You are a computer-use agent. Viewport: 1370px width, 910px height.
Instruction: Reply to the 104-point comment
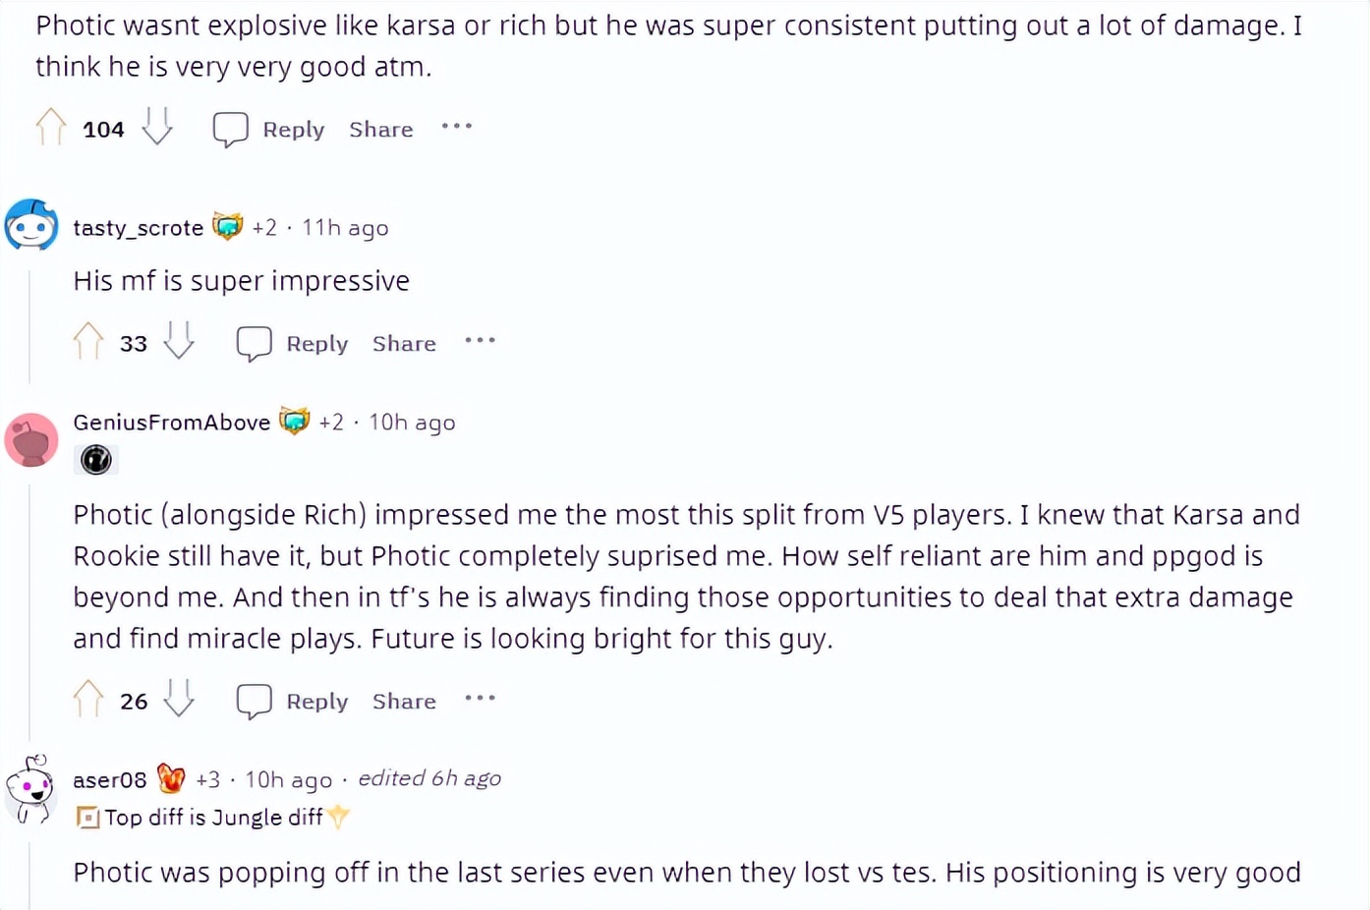click(270, 129)
